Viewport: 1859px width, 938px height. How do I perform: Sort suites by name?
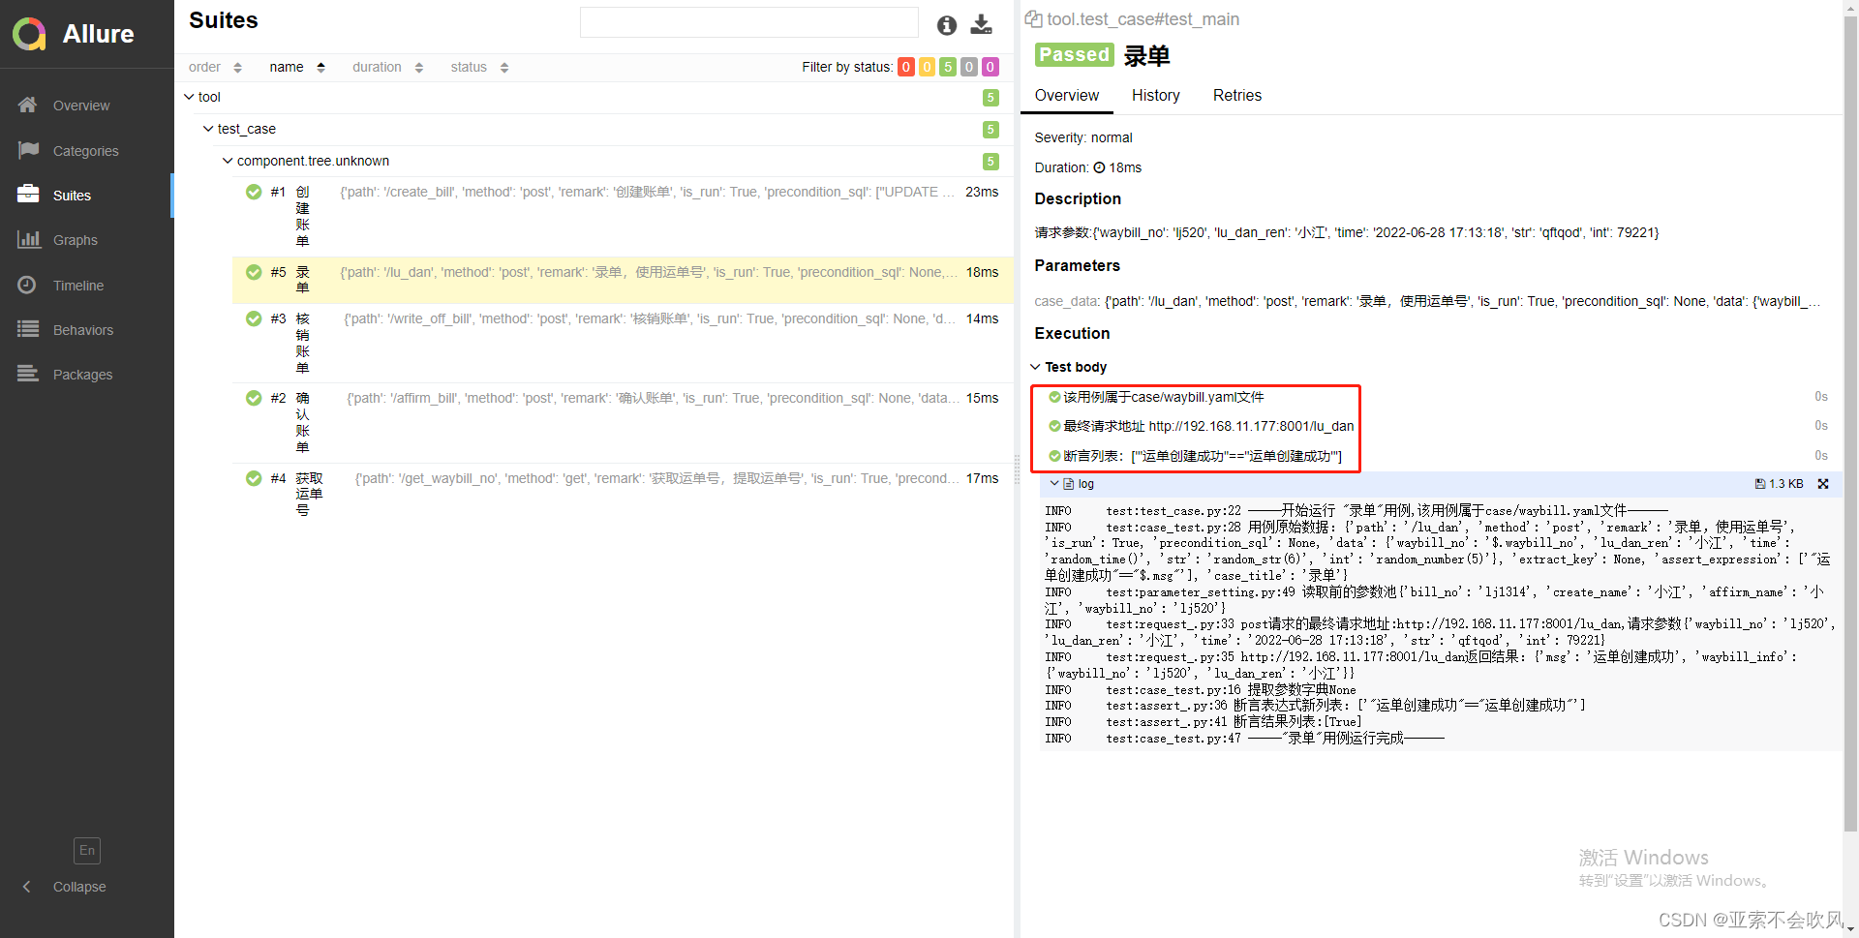[297, 67]
